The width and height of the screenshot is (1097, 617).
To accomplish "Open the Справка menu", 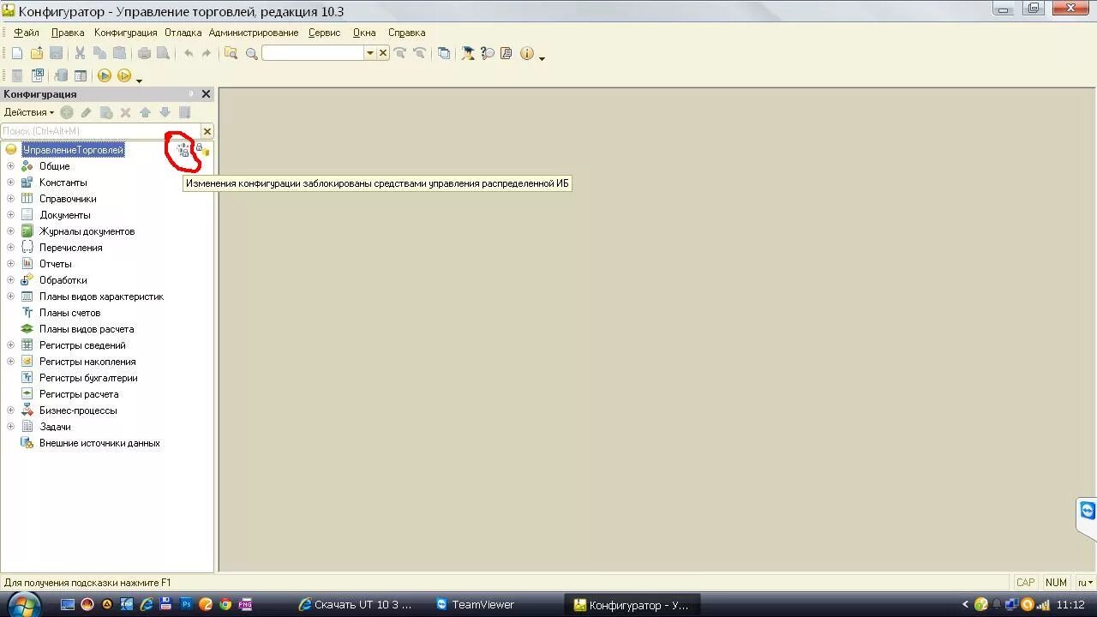I will pos(407,33).
